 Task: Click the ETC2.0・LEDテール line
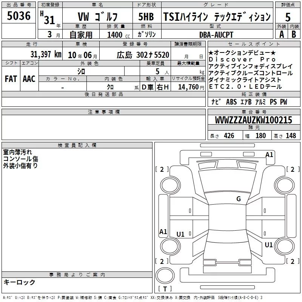[x=245, y=87]
